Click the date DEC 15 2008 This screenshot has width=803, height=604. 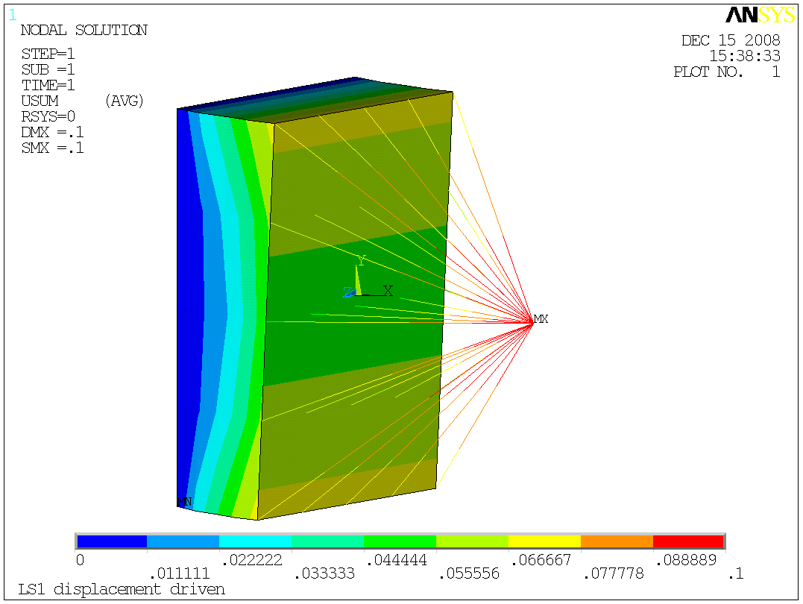pos(731,40)
